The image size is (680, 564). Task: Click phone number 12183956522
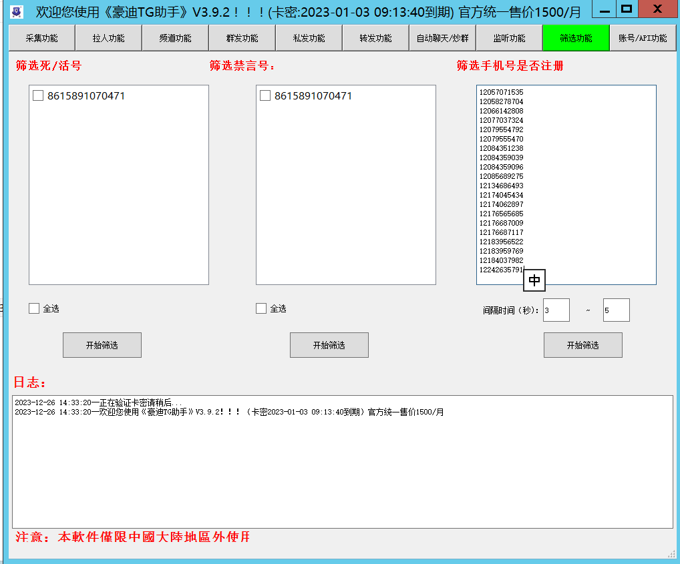(502, 242)
